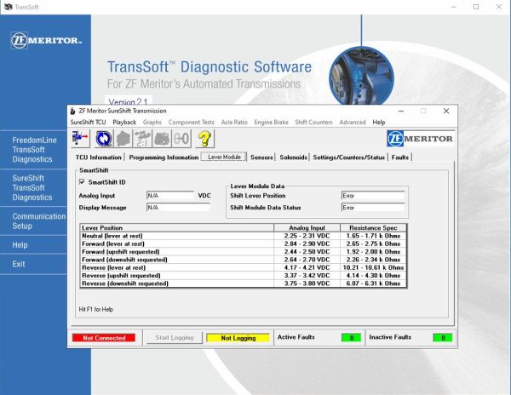Click the ZF Meritor logo in dialog
The height and width of the screenshot is (395, 511).
click(x=421, y=139)
